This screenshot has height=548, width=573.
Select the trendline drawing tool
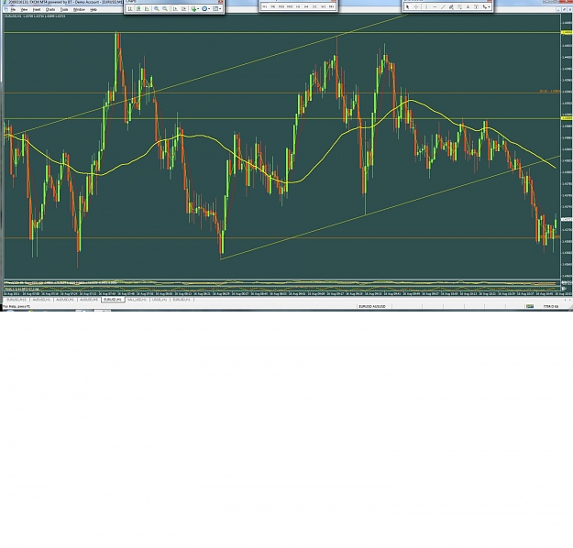(x=443, y=7)
